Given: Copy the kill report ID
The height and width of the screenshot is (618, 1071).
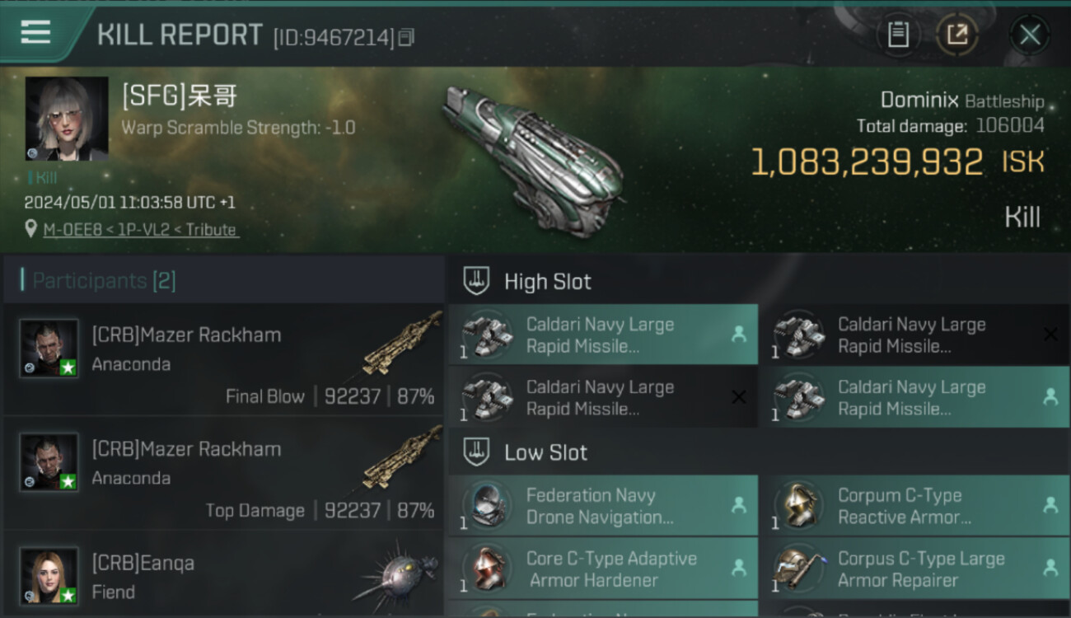Looking at the screenshot, I should click(x=405, y=37).
